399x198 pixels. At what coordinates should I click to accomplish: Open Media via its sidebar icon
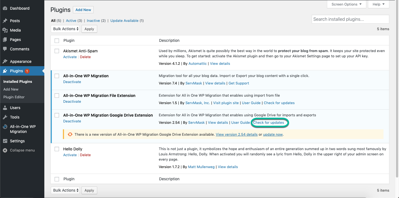[5, 30]
